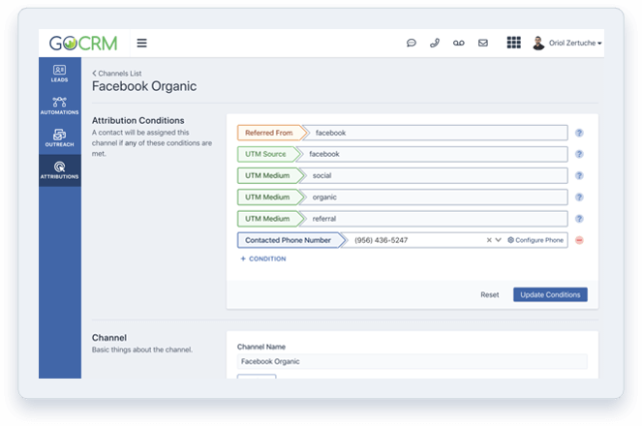Show help for UTM Source condition
The image size is (642, 426).
click(579, 154)
